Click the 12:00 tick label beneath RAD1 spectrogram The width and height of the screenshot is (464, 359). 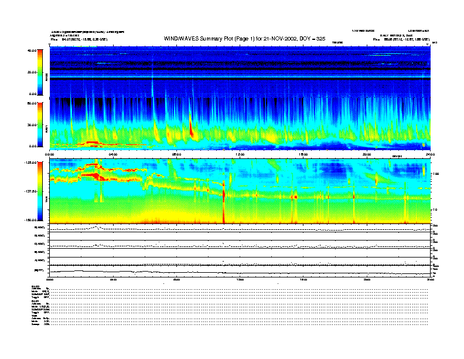pyautogui.click(x=240, y=154)
